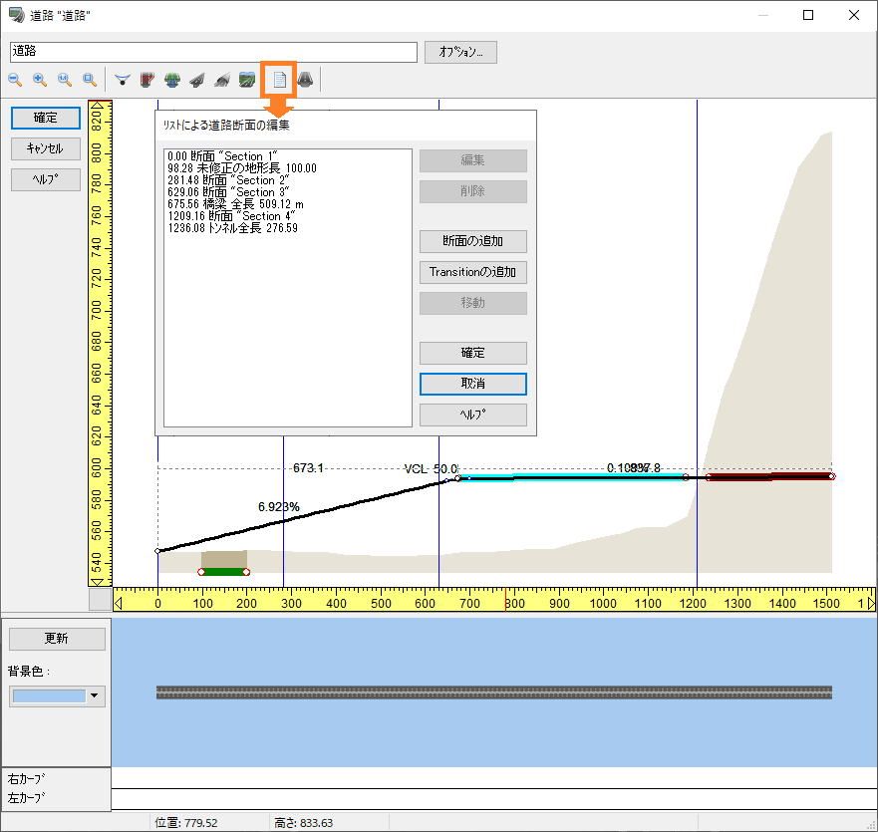The image size is (878, 832).
Task: Select "0.00 断面 Section 1" list entry
Action: click(223, 156)
